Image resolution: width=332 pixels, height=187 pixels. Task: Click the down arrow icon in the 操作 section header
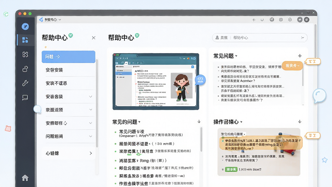300,122
